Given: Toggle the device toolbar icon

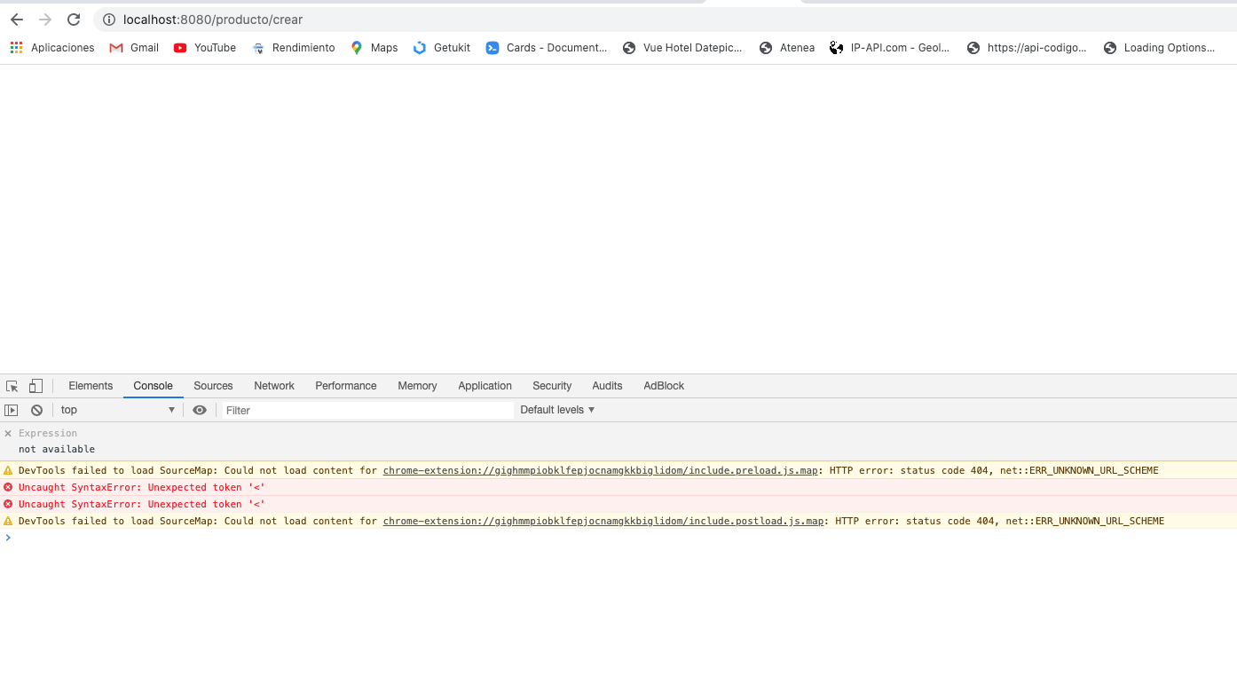Looking at the screenshot, I should 35,386.
